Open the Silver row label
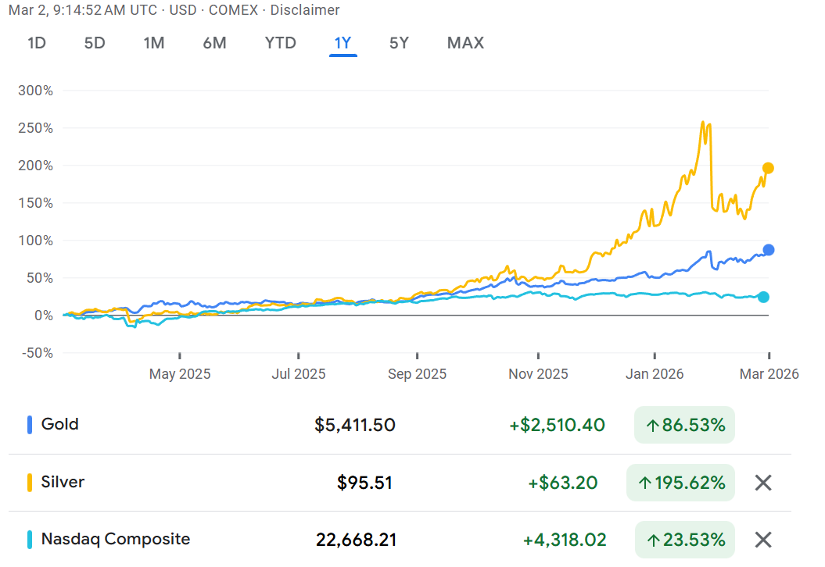Image resolution: width=825 pixels, height=567 pixels. pyautogui.click(x=63, y=482)
